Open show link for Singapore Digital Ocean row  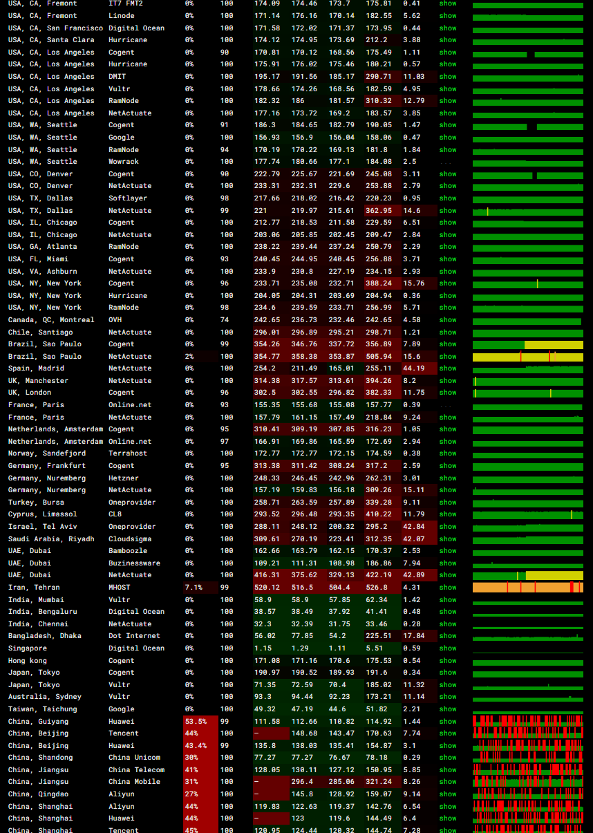[448, 648]
